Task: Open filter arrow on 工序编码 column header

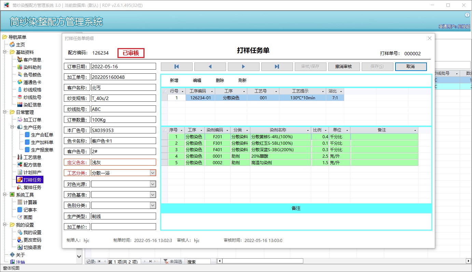Action: click(x=212, y=91)
